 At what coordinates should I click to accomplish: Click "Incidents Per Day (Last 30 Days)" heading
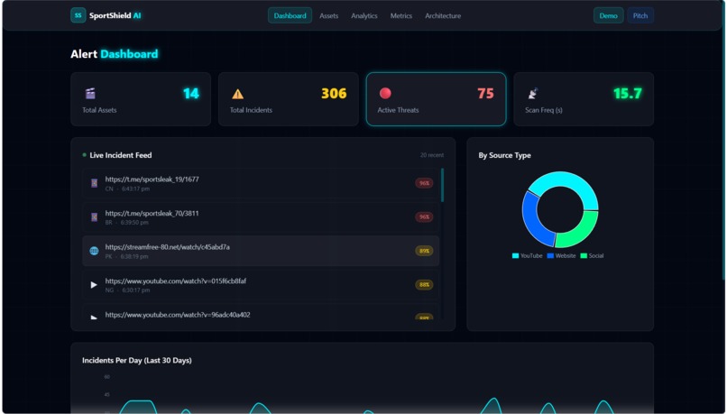[x=137, y=360]
